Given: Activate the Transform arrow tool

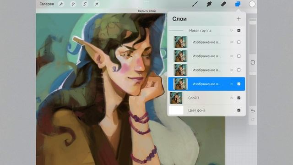Looking at the screenshot, I should click(97, 4).
